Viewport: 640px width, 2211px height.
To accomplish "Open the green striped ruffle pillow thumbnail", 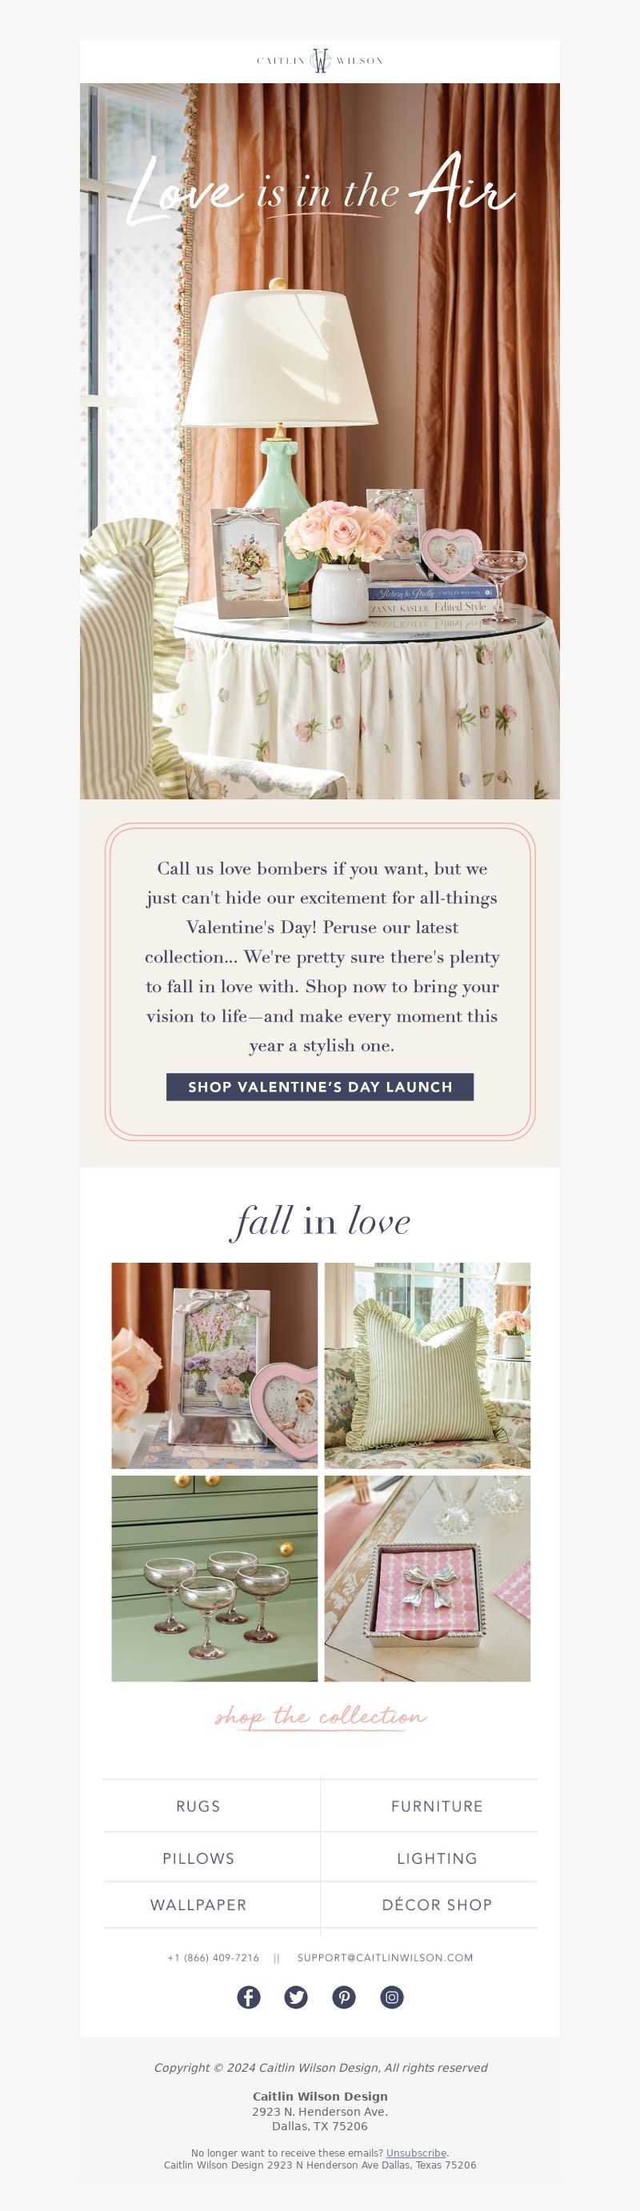I will point(427,1365).
